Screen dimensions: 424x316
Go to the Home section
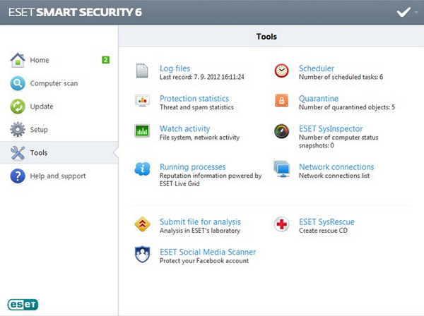coord(40,60)
